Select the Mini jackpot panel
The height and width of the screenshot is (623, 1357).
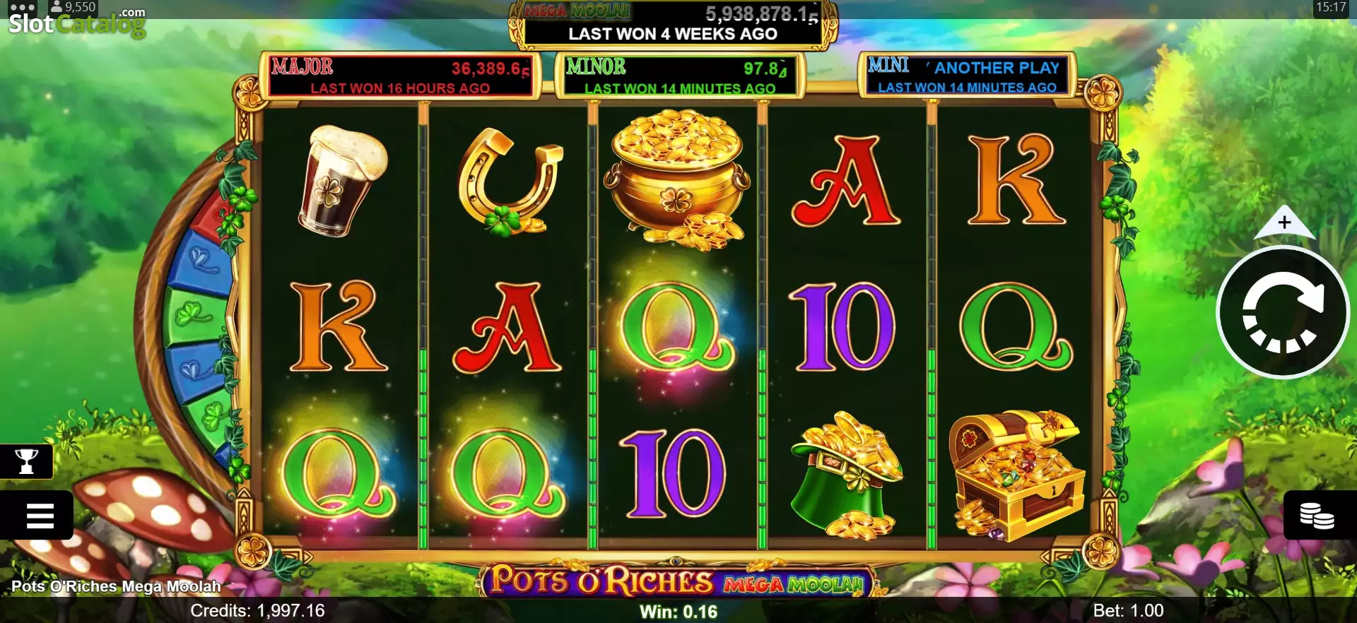[x=965, y=75]
